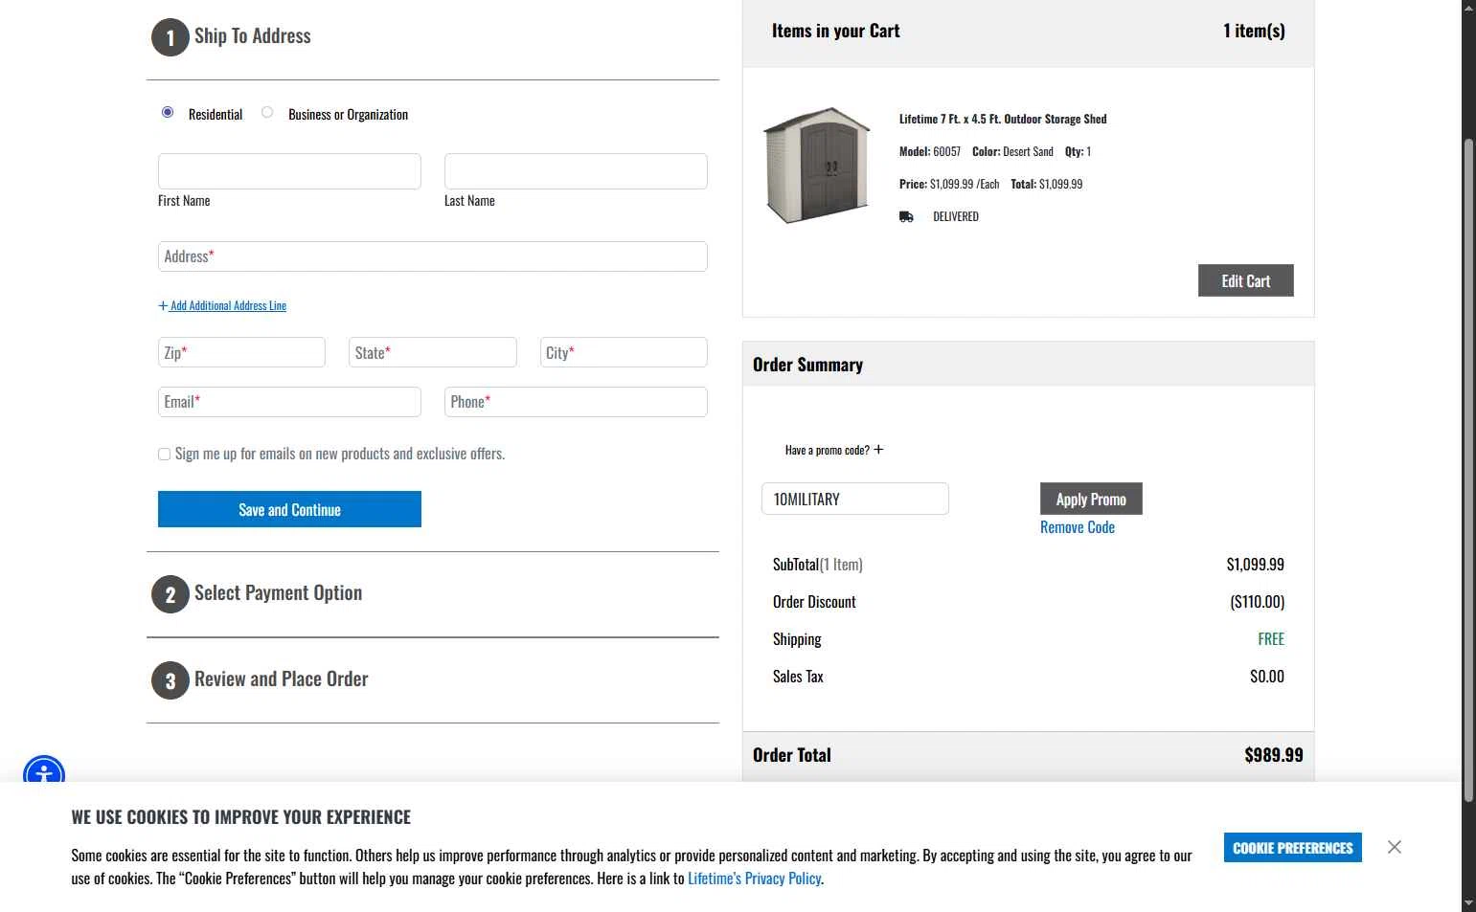The image size is (1476, 912).
Task: Click into the Address field
Action: (433, 256)
